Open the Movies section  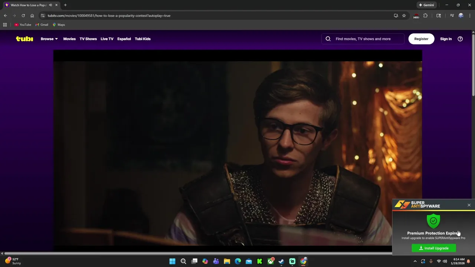[69, 39]
